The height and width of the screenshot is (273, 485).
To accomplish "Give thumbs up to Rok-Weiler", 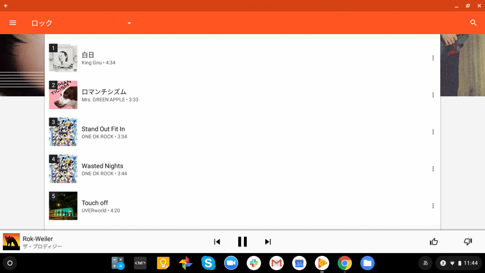I will click(x=434, y=242).
